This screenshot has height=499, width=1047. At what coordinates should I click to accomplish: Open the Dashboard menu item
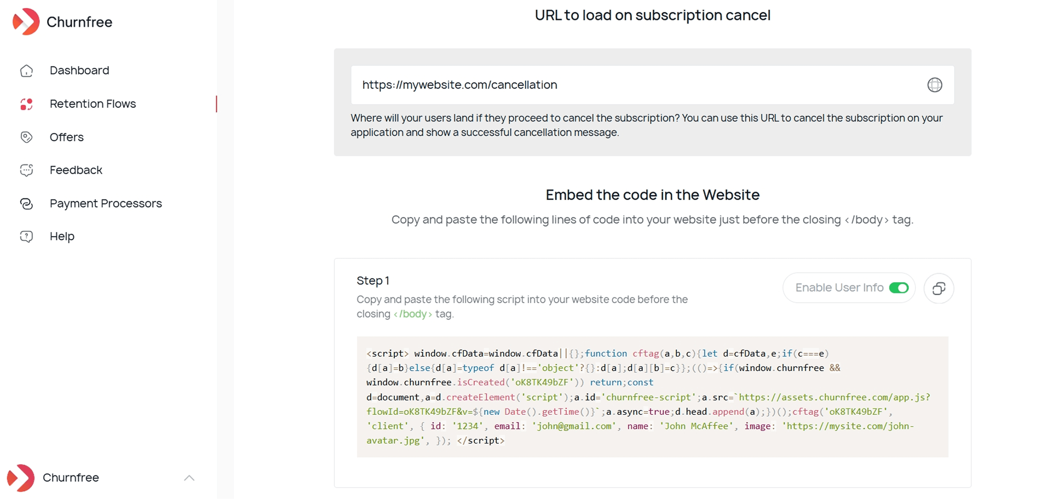pyautogui.click(x=80, y=70)
